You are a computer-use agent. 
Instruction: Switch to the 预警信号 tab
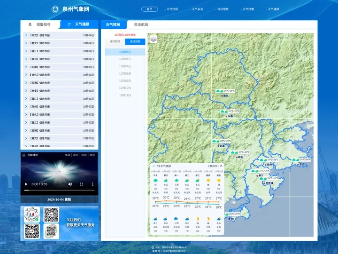(x=40, y=24)
